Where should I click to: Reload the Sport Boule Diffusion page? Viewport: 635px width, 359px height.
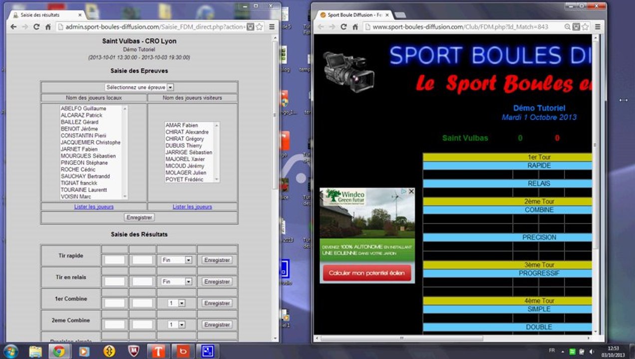(343, 27)
